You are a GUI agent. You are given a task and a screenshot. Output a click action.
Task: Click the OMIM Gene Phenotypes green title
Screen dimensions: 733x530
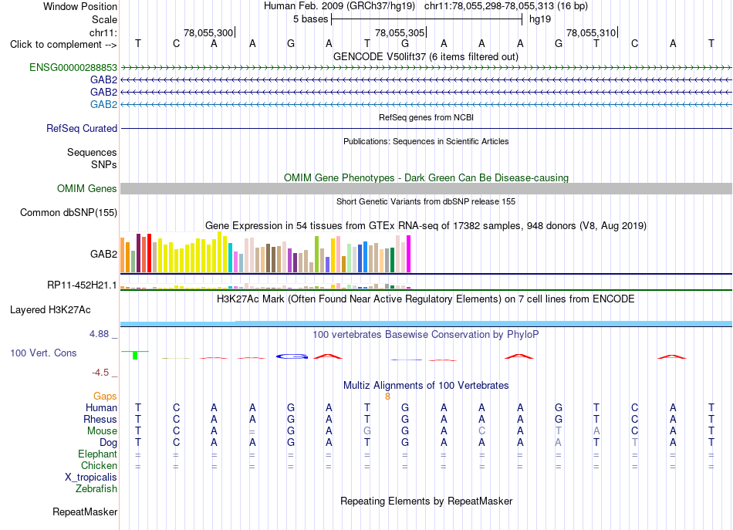pos(426,177)
